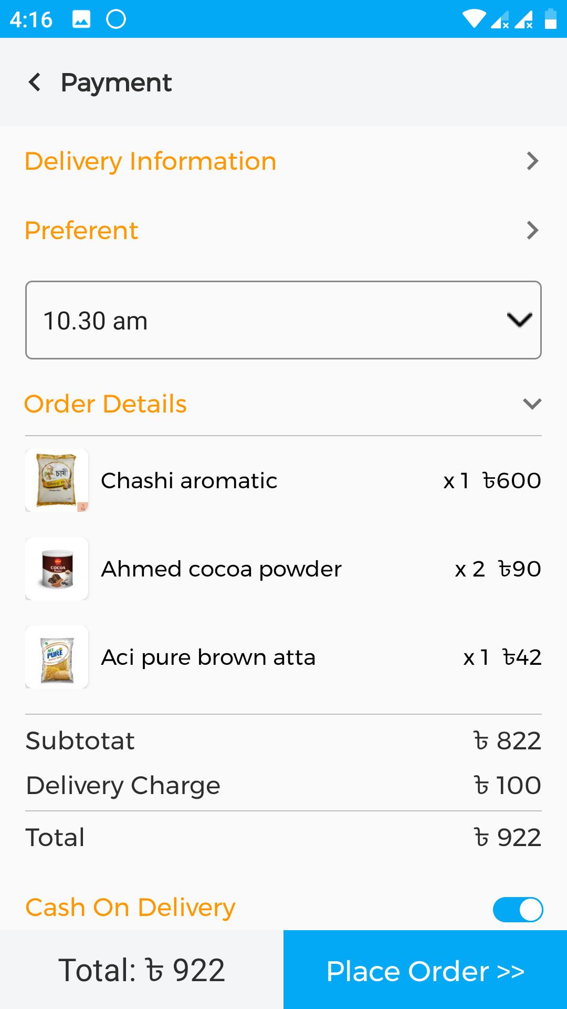Select the Delivery Information heading
Image resolution: width=567 pixels, height=1009 pixels.
(x=150, y=161)
